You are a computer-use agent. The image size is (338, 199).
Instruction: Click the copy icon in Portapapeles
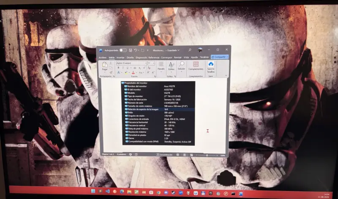point(111,68)
